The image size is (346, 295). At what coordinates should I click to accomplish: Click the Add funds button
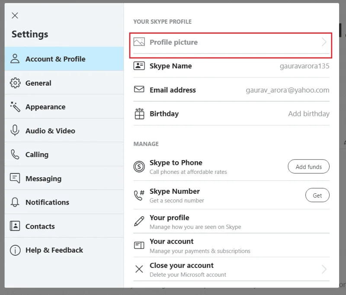308,167
